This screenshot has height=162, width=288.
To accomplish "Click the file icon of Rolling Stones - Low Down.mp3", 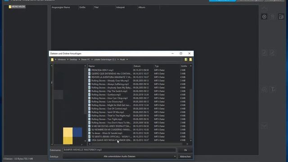I will click(89, 102).
